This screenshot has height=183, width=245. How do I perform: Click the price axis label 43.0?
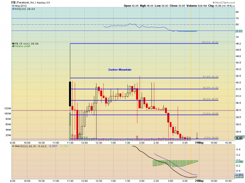[x=238, y=69]
